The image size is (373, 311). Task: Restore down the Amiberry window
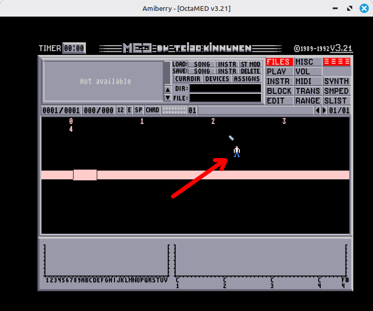click(x=350, y=8)
